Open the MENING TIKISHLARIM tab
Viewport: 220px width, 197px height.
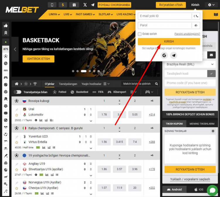coord(202,124)
